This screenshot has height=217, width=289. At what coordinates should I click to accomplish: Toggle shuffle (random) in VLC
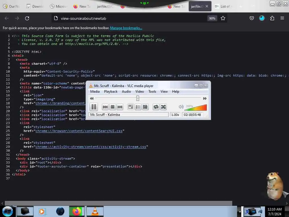coord(163,107)
